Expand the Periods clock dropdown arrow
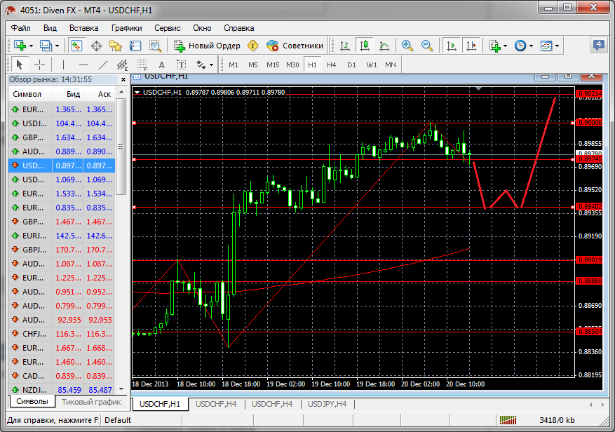 click(x=531, y=46)
